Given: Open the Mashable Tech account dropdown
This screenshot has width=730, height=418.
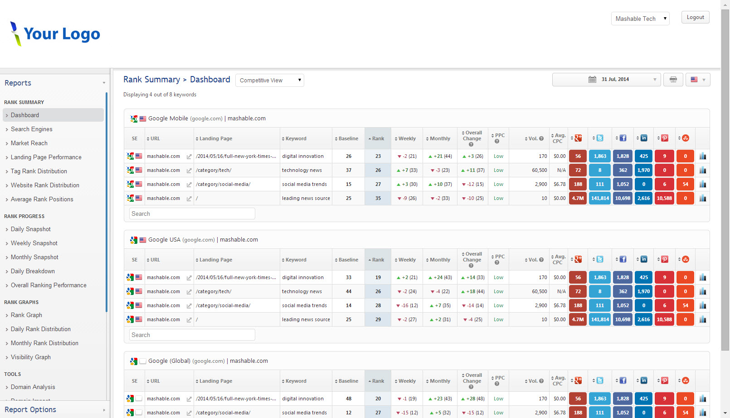Looking at the screenshot, I should click(x=640, y=19).
